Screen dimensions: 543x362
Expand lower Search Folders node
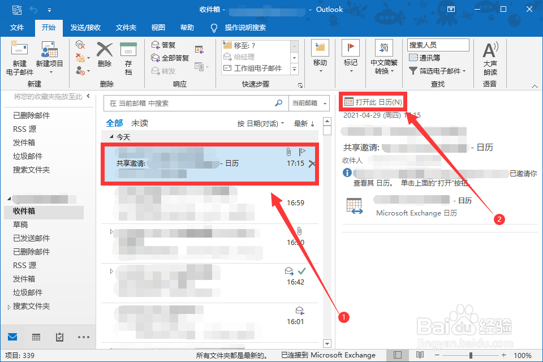[9, 307]
